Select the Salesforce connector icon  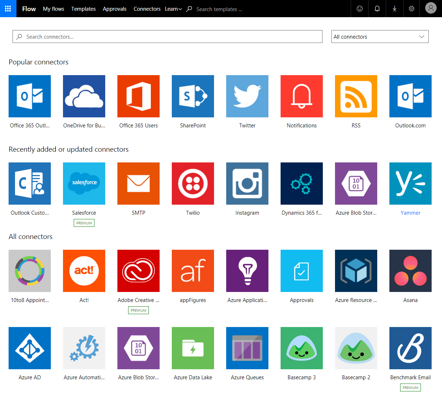tap(84, 184)
